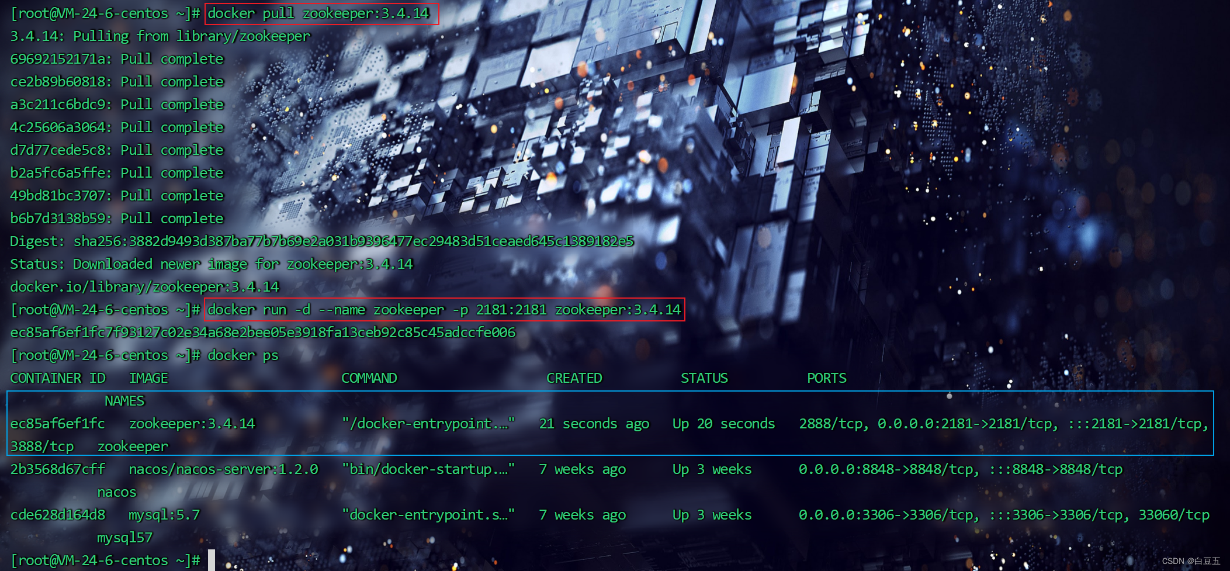Click the 'STATUS' column header
Screen dimensions: 1230x571
705,378
